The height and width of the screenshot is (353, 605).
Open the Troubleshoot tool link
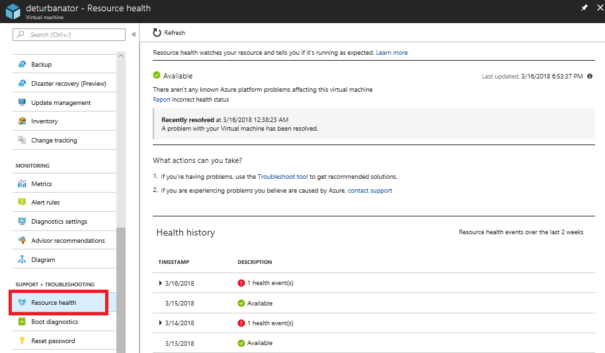coord(282,177)
